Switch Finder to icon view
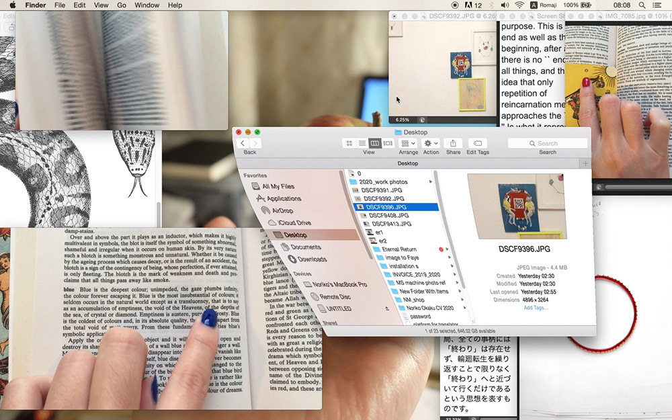 click(349, 143)
